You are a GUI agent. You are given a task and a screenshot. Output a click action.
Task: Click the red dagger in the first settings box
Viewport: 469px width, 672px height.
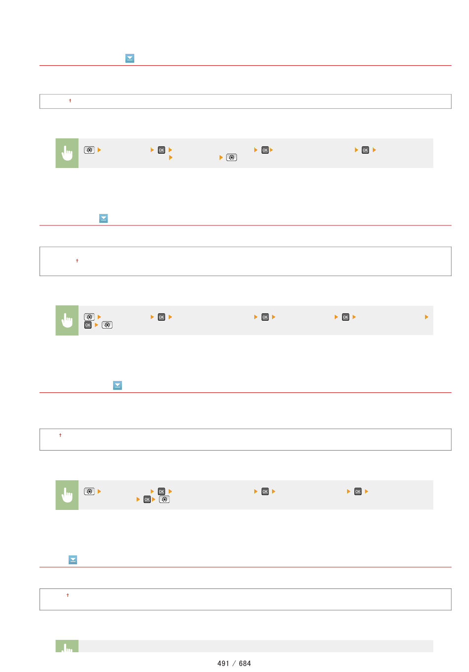click(x=70, y=101)
